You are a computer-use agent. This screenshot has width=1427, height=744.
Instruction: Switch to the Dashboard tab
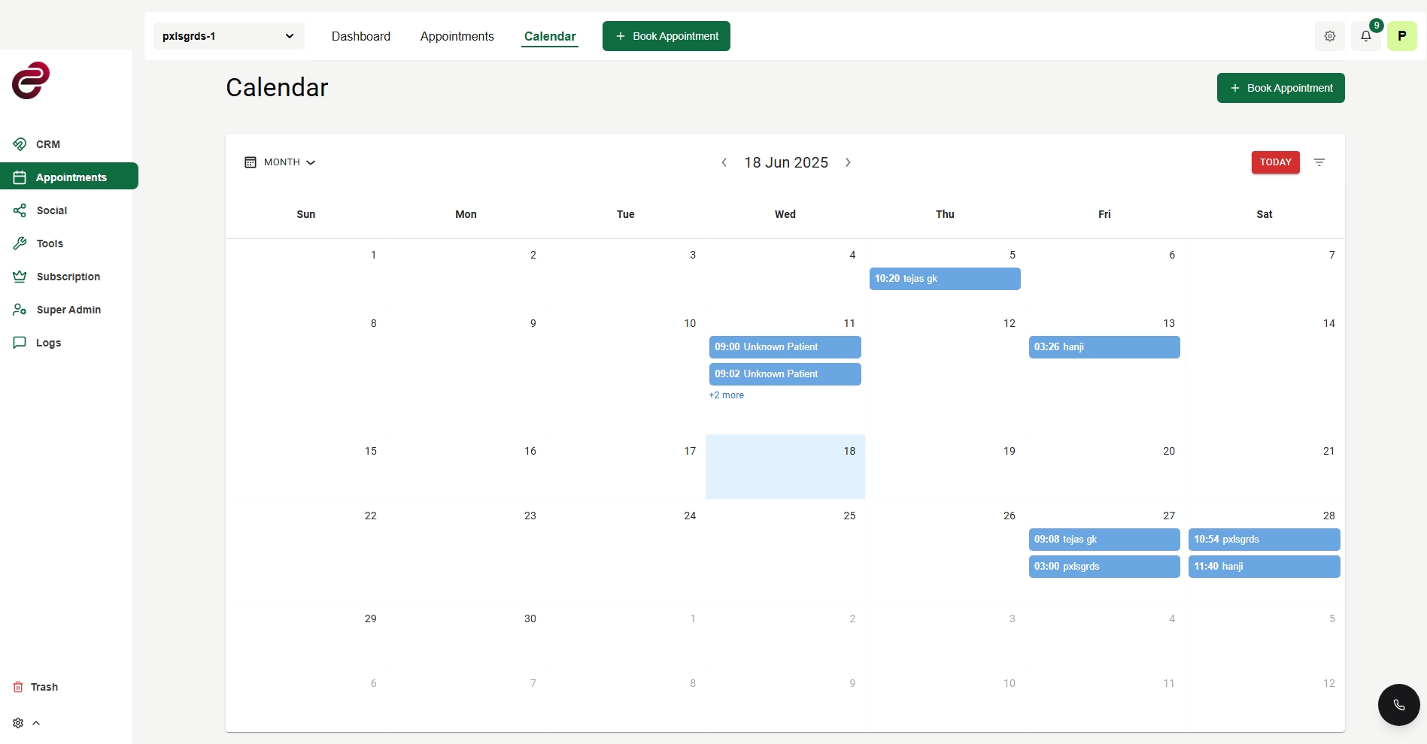click(361, 36)
